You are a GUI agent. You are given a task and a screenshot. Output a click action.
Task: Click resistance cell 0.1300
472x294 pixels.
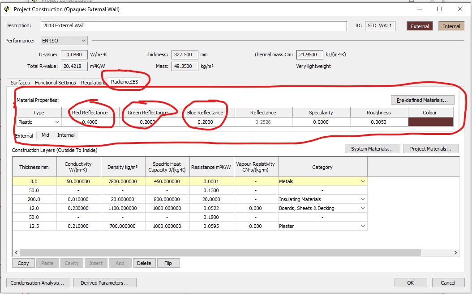tap(211, 190)
